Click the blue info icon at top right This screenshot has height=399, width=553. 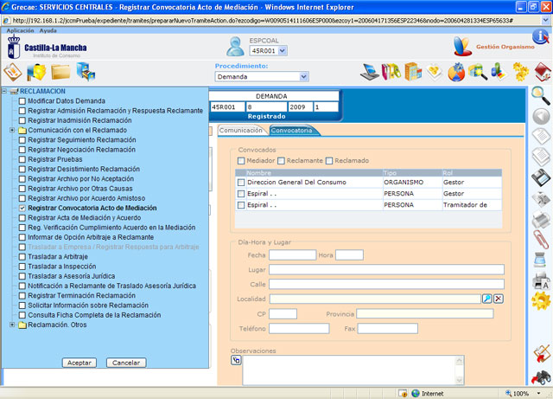539,36
